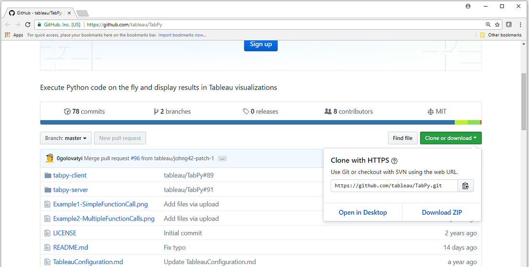Open the README.md file link
Screen dimensions: 529x267
click(x=70, y=247)
